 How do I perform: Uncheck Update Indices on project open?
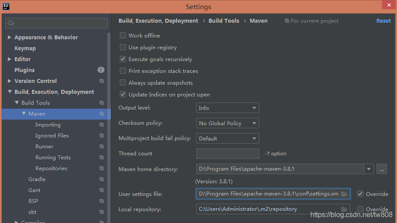pyautogui.click(x=123, y=94)
